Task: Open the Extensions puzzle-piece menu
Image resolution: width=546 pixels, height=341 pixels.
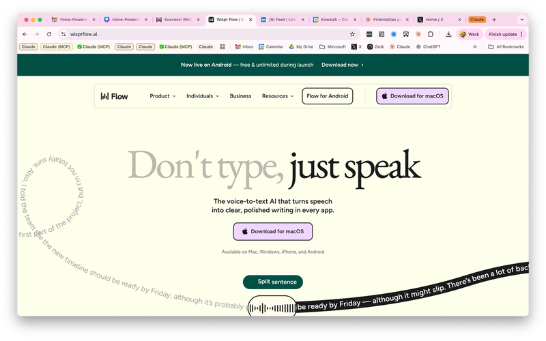Action: click(431, 34)
